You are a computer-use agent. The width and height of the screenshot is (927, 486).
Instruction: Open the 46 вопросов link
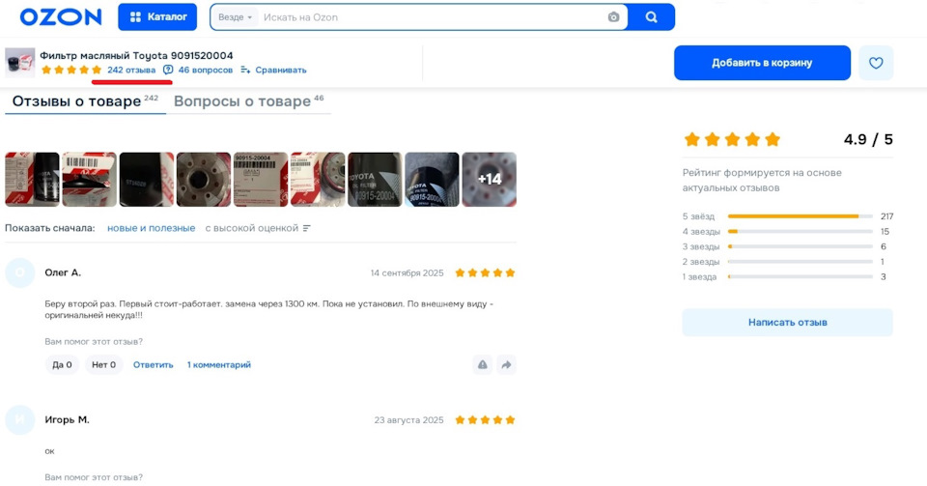coord(205,70)
